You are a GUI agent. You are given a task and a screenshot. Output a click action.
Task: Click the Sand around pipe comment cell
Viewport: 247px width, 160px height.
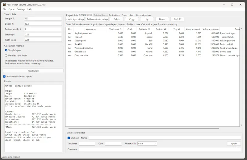coord(229,48)
